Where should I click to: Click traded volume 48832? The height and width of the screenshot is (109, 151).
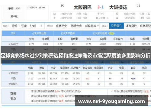103,44
